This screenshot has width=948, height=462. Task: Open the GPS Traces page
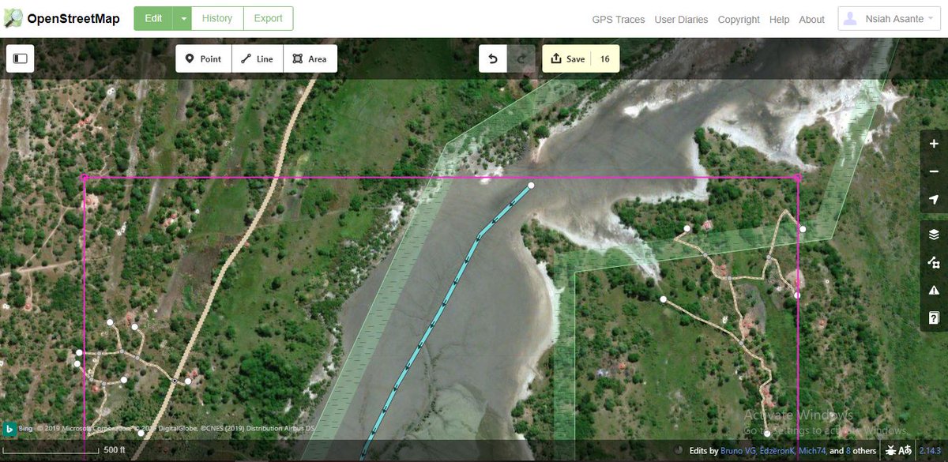618,20
